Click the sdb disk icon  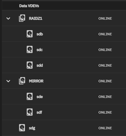pos(30,34)
